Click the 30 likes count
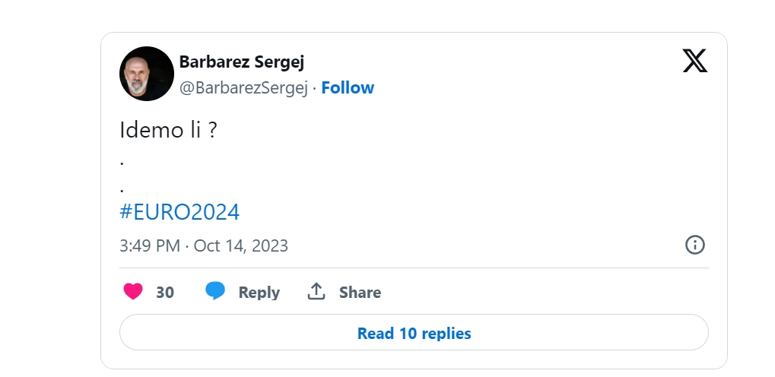775x377 pixels. pos(165,292)
